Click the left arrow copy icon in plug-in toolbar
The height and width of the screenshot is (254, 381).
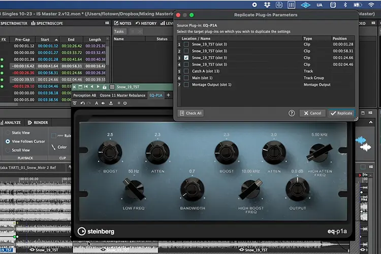103,103
